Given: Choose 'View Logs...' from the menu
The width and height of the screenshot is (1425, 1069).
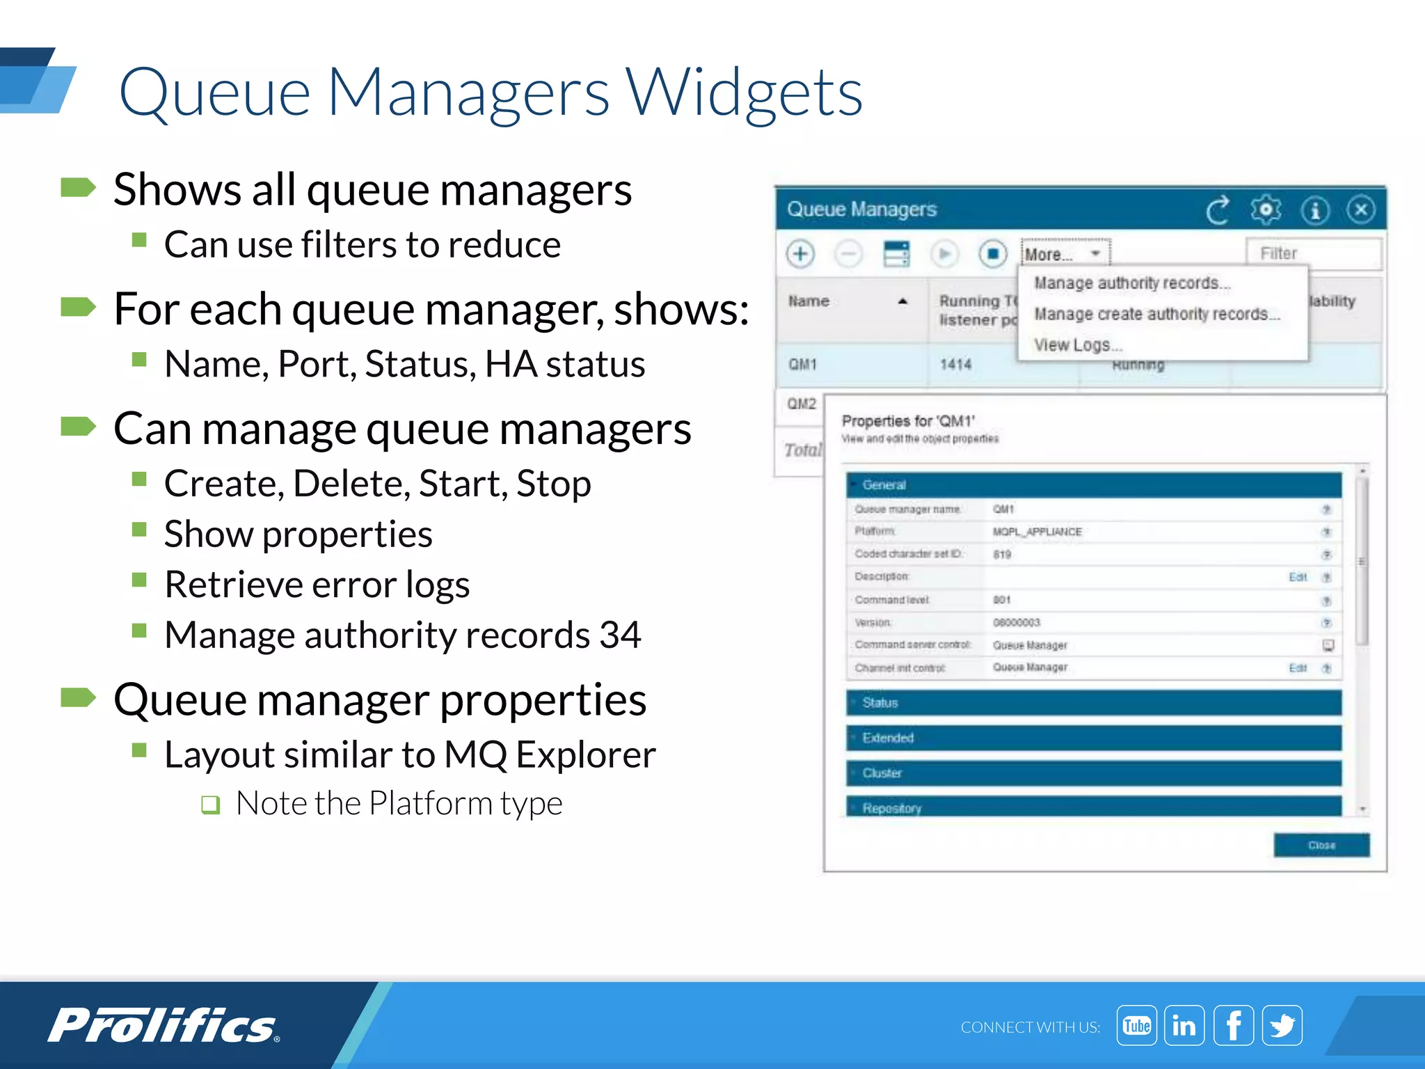Looking at the screenshot, I should pyautogui.click(x=1078, y=345).
